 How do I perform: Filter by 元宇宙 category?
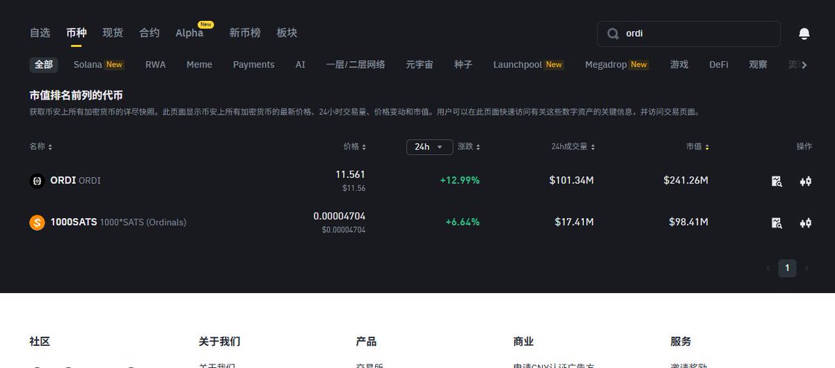pyautogui.click(x=420, y=65)
